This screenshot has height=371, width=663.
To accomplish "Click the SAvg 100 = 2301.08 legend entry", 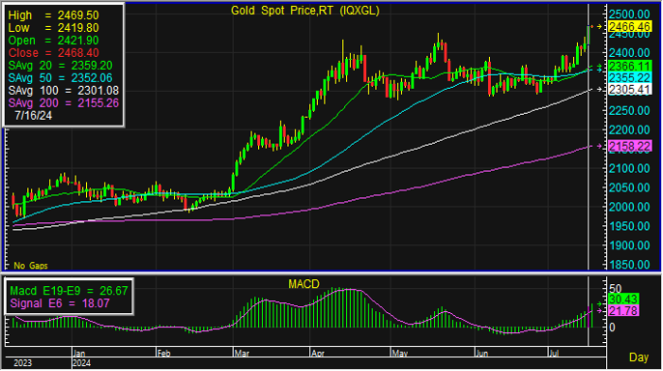I will (x=64, y=91).
